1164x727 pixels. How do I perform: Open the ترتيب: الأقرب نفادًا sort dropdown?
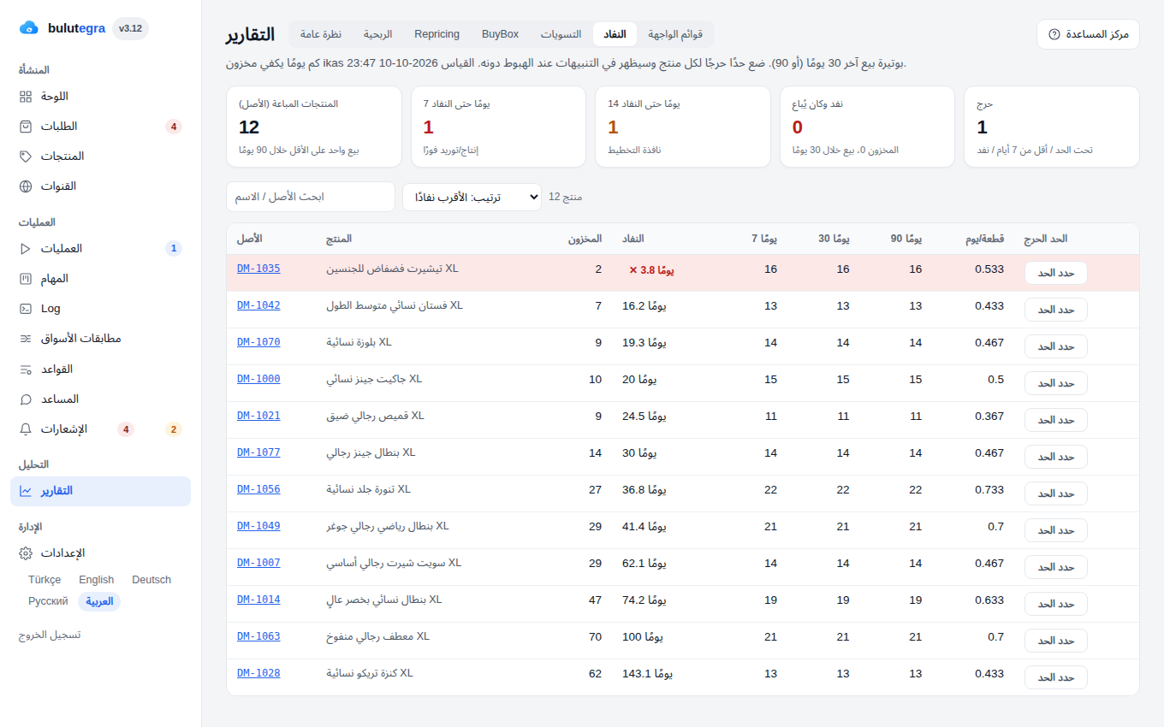pos(472,197)
